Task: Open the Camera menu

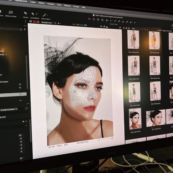Action: click(51, 4)
